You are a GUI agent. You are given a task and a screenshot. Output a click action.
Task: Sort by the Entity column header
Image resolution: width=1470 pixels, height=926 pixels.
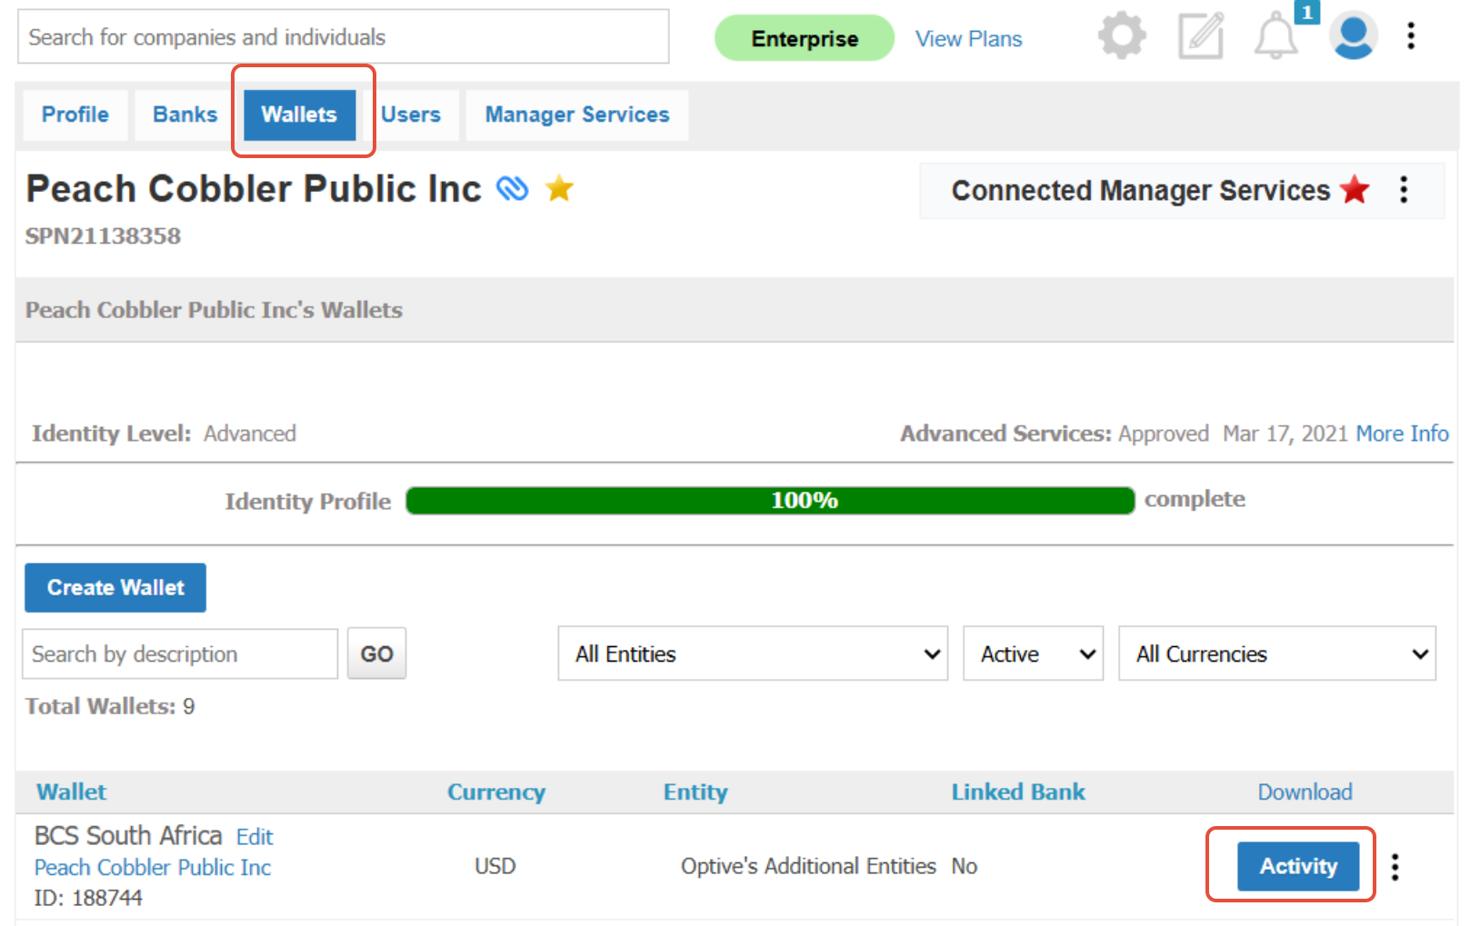tap(695, 792)
